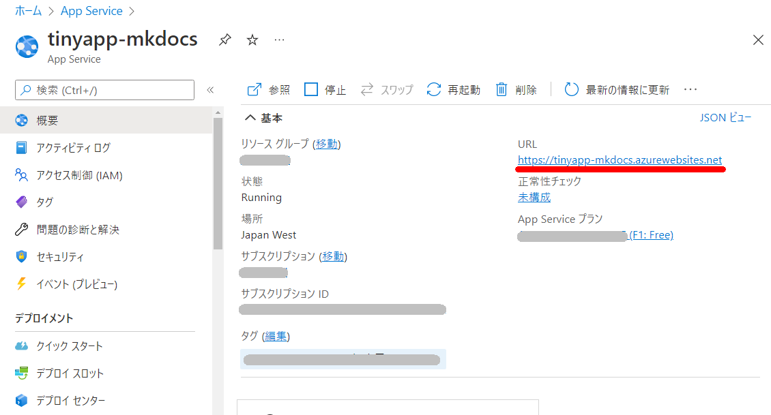Mark tinyapp-mkdocs as favorite with star
The width and height of the screenshot is (771, 415).
(252, 40)
